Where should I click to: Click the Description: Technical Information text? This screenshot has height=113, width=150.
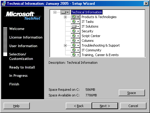(x=73, y=63)
